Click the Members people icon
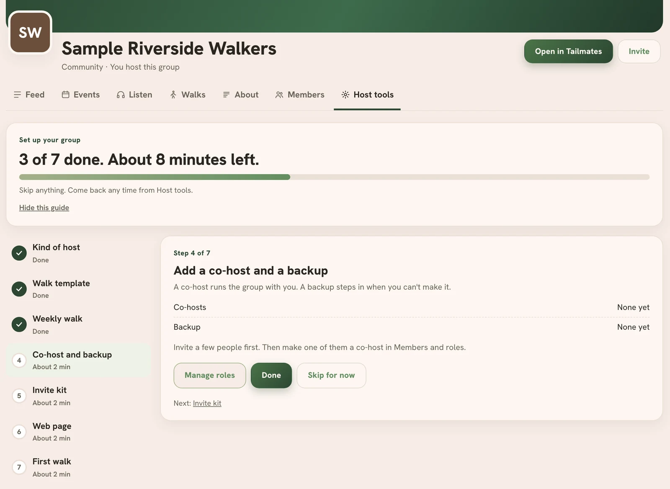The image size is (670, 489). 279,95
